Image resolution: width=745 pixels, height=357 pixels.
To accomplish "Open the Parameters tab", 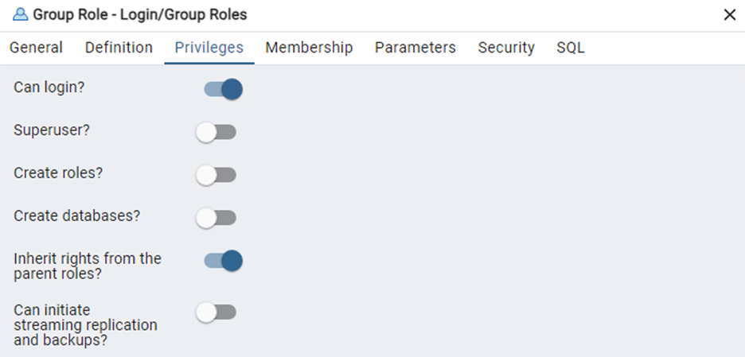I will click(415, 48).
